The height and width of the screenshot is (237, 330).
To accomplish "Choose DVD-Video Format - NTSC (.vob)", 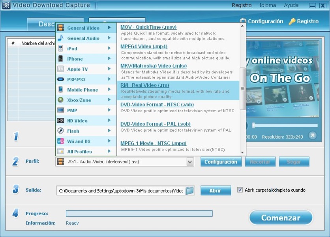I will [x=157, y=105].
